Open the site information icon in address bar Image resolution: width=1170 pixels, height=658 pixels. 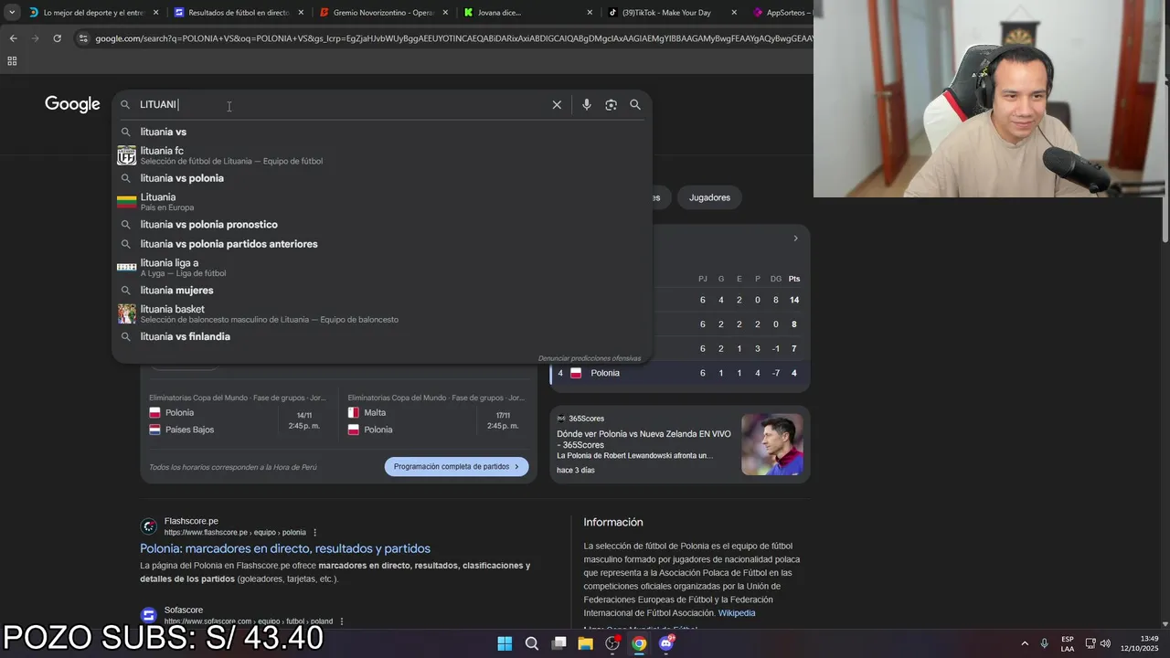pyautogui.click(x=83, y=38)
